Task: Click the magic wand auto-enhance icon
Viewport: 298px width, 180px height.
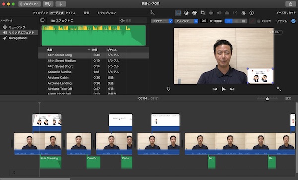Action: pyautogui.click(x=152, y=13)
